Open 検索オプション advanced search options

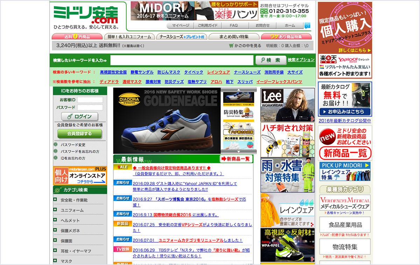[301, 60]
